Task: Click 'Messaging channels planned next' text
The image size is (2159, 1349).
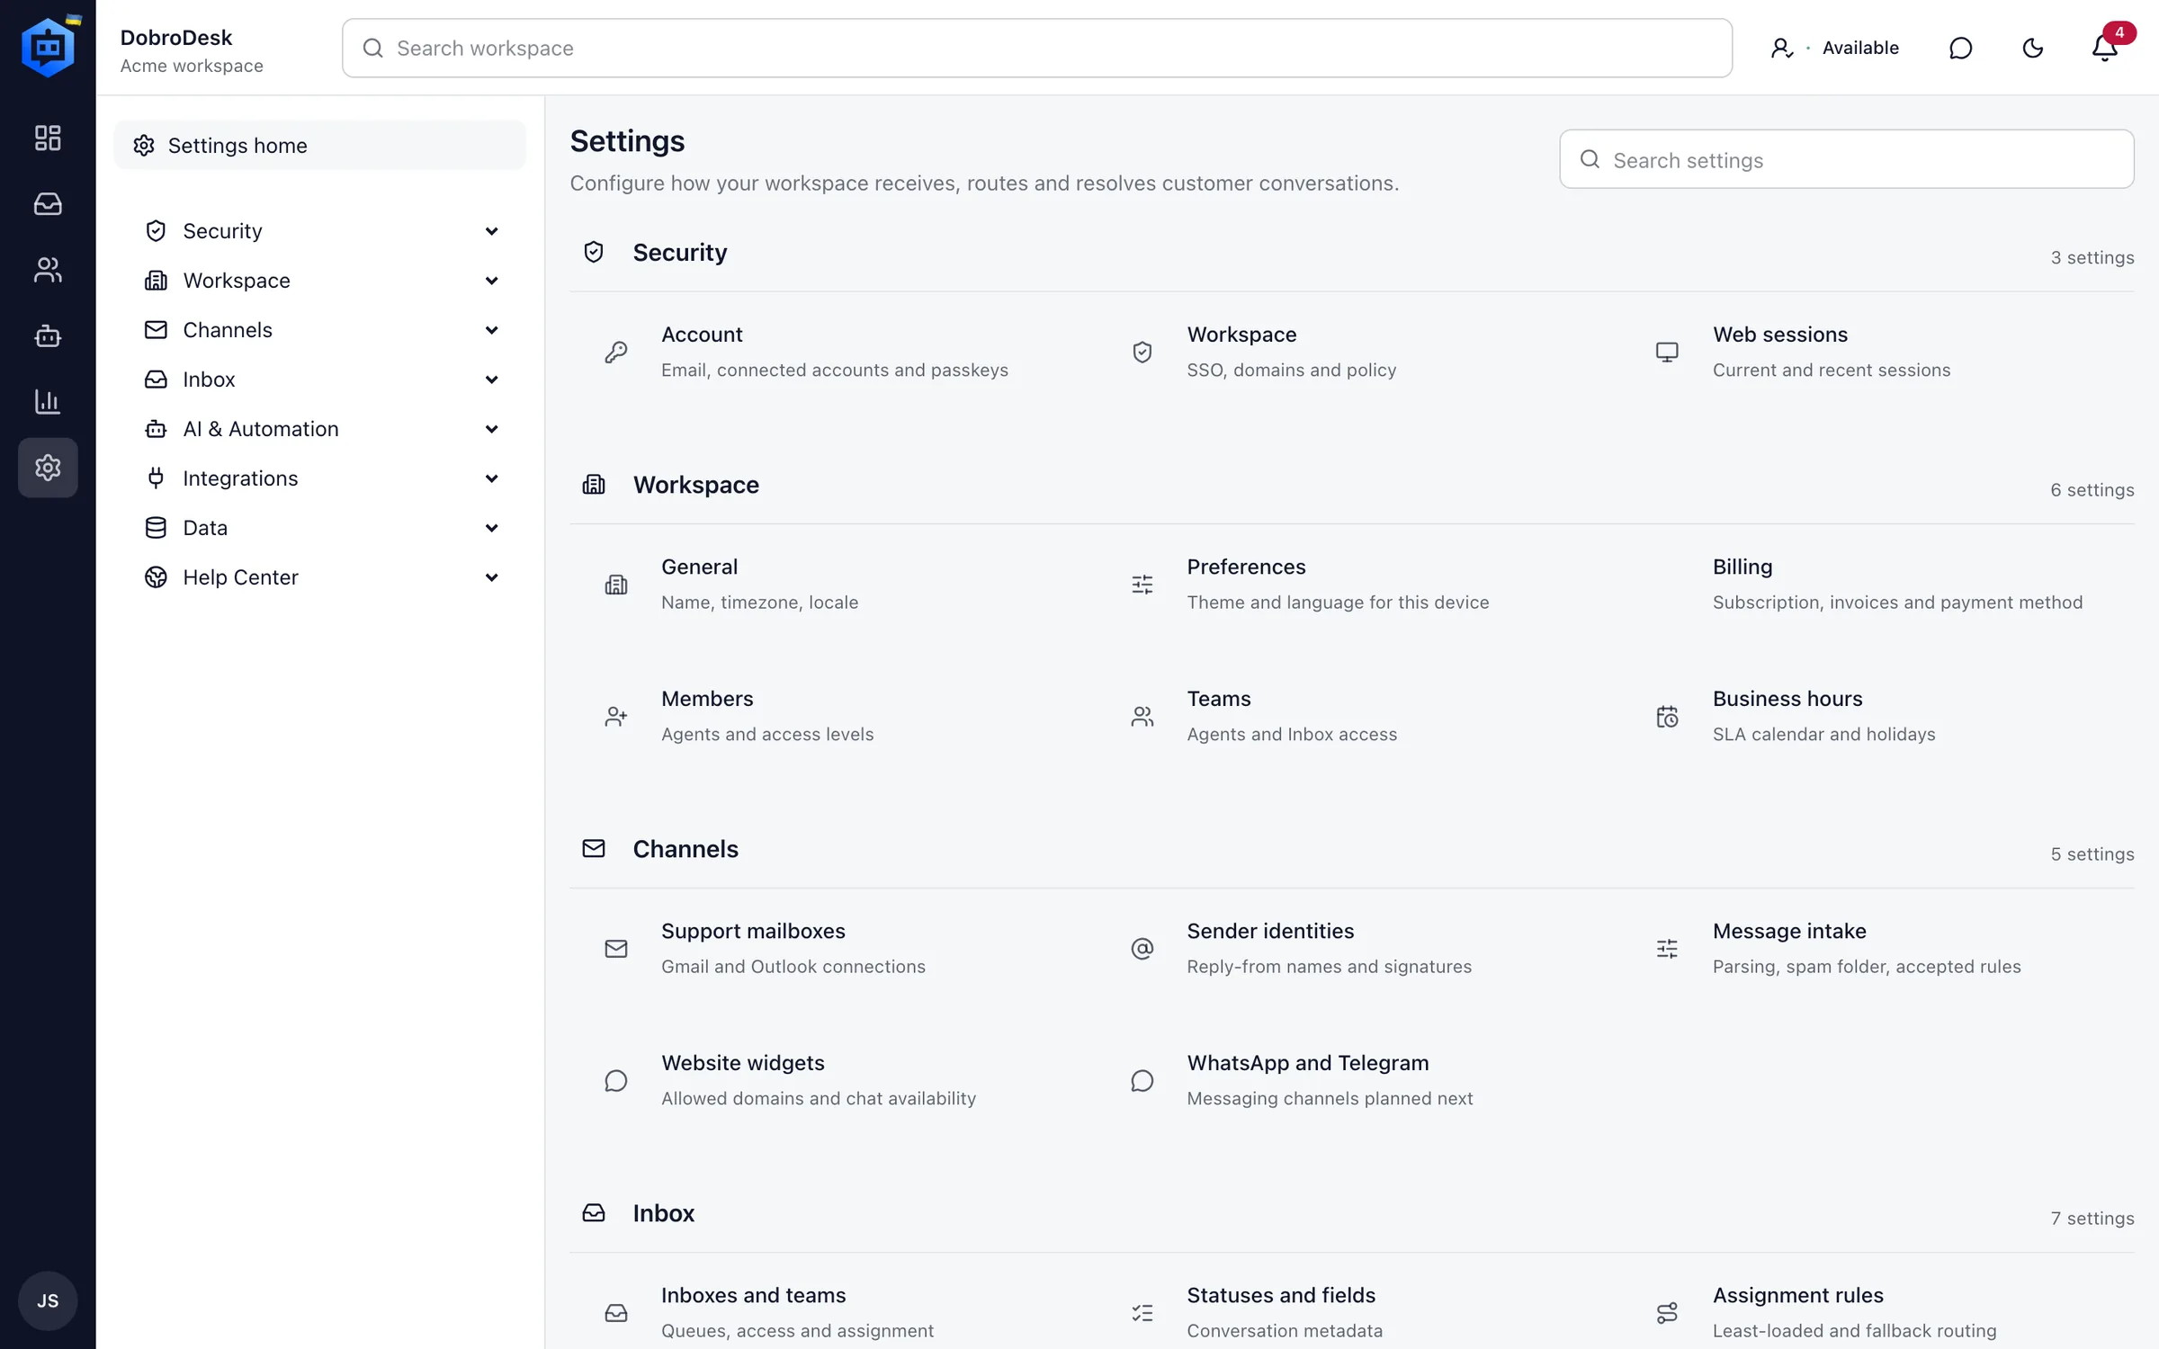Action: click(1330, 1098)
